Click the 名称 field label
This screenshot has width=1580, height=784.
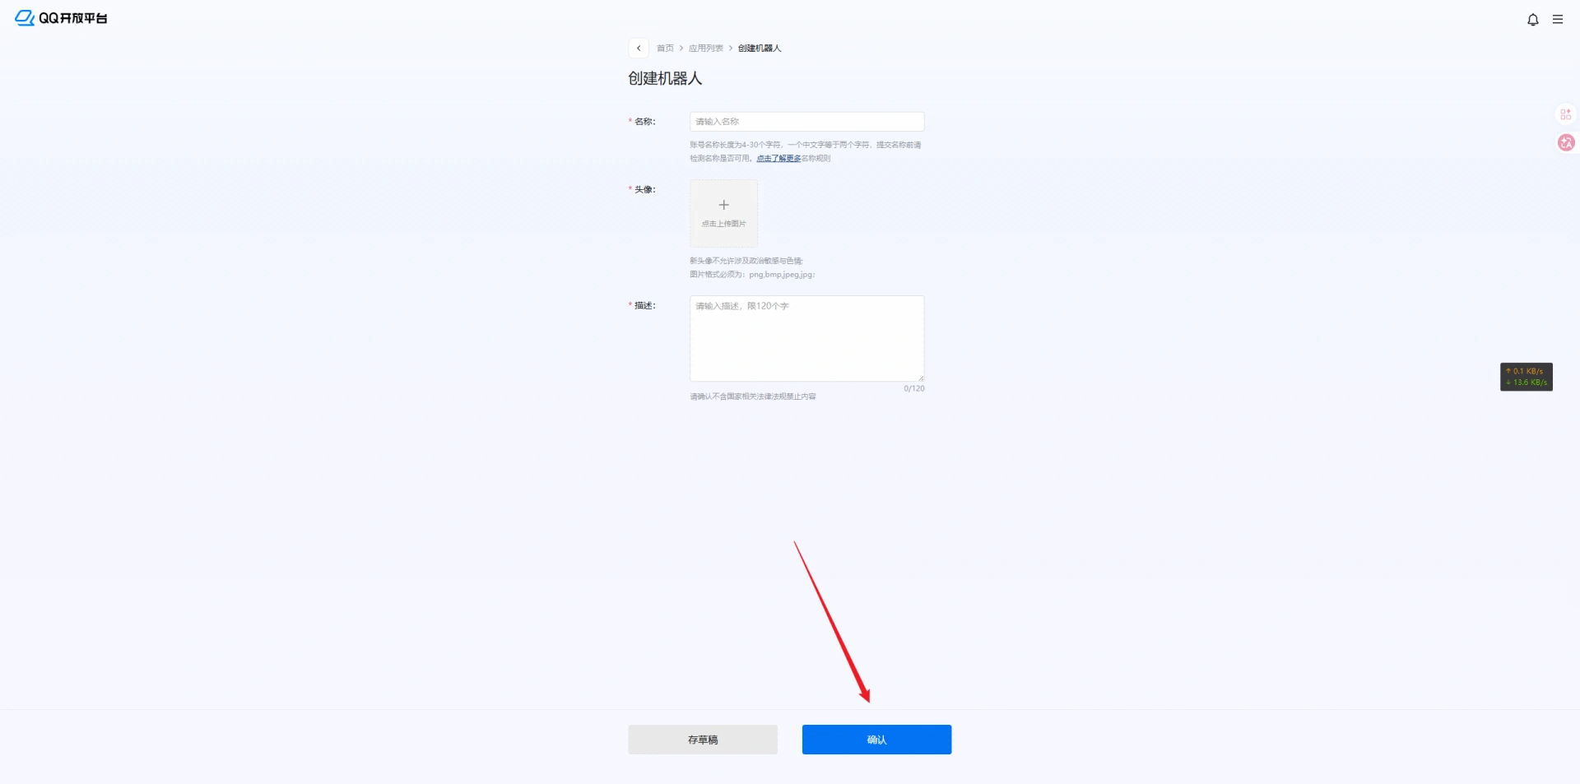(x=644, y=122)
